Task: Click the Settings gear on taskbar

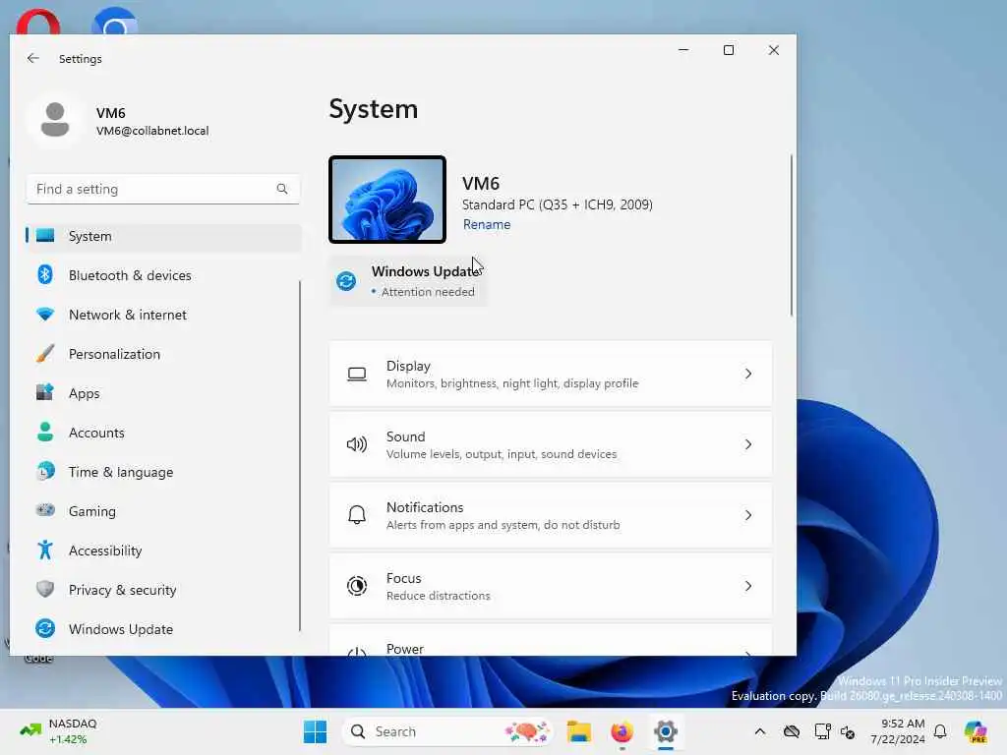Action: click(x=666, y=731)
